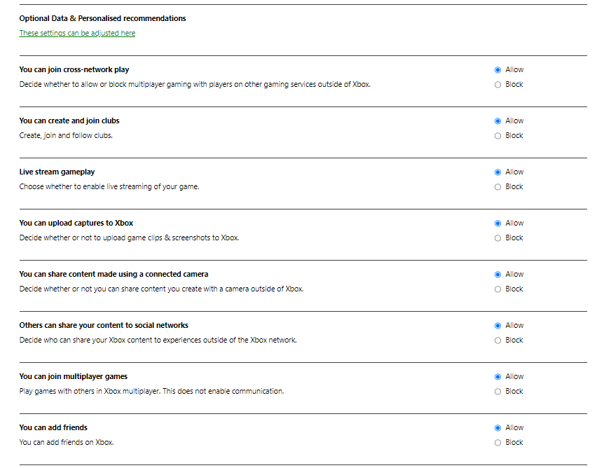Image resolution: width=604 pixels, height=468 pixels.
Task: Enable Block for adding friends
Action: point(497,443)
